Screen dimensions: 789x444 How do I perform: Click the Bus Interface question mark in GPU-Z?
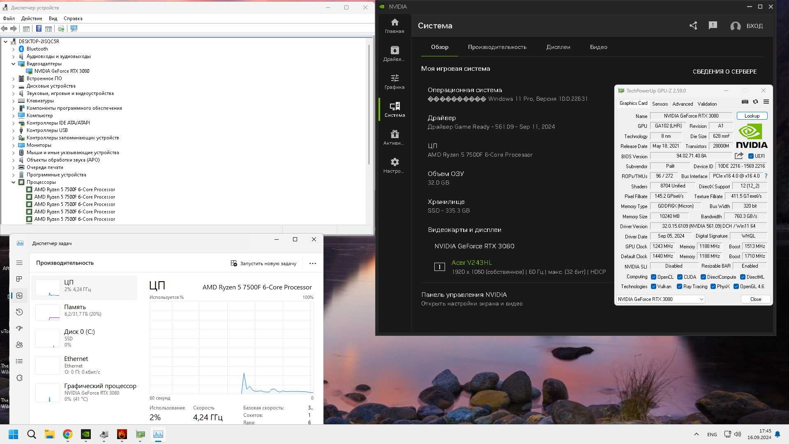766,176
